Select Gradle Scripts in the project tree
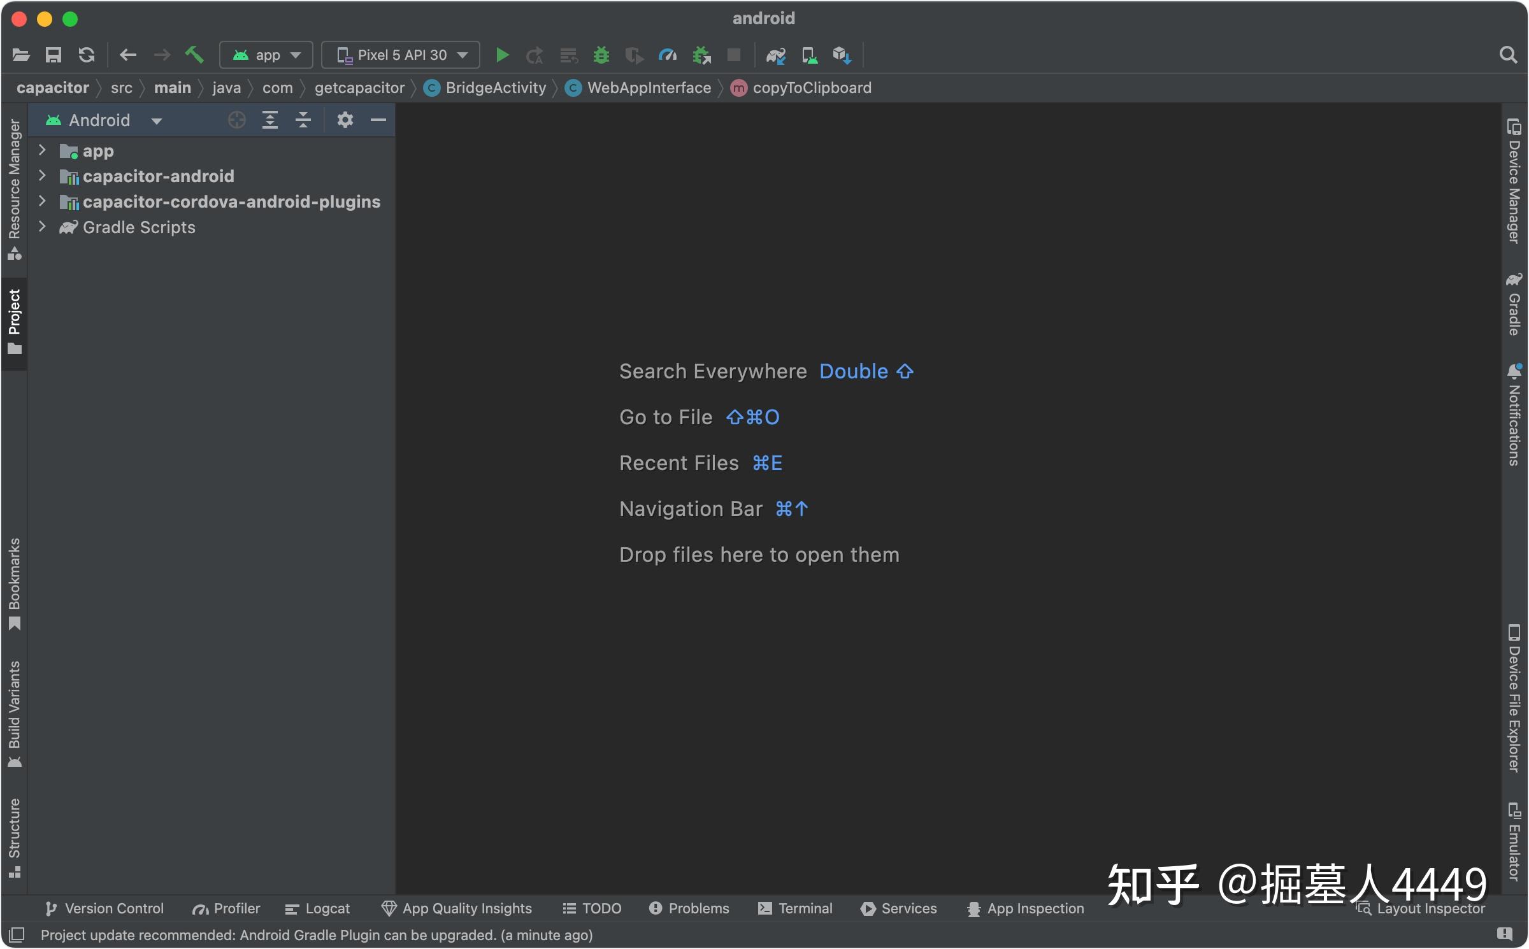Viewport: 1529px width, 949px height. coord(139,227)
